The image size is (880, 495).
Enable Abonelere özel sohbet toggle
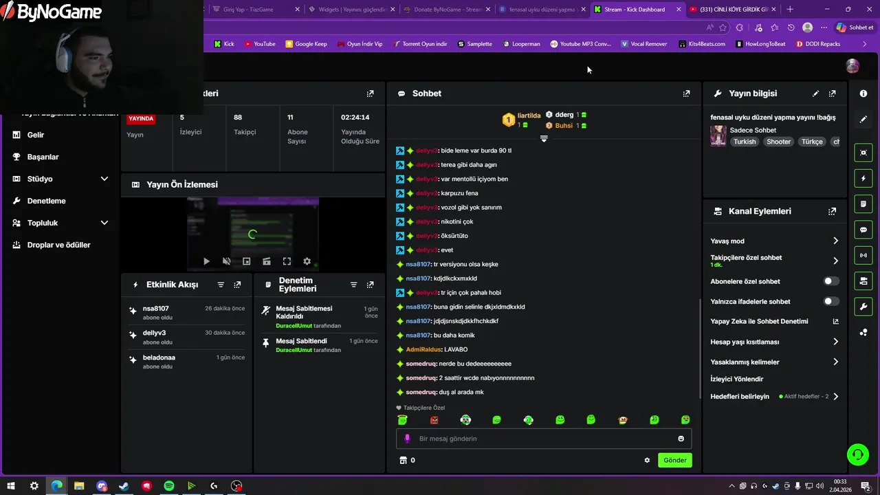click(831, 281)
